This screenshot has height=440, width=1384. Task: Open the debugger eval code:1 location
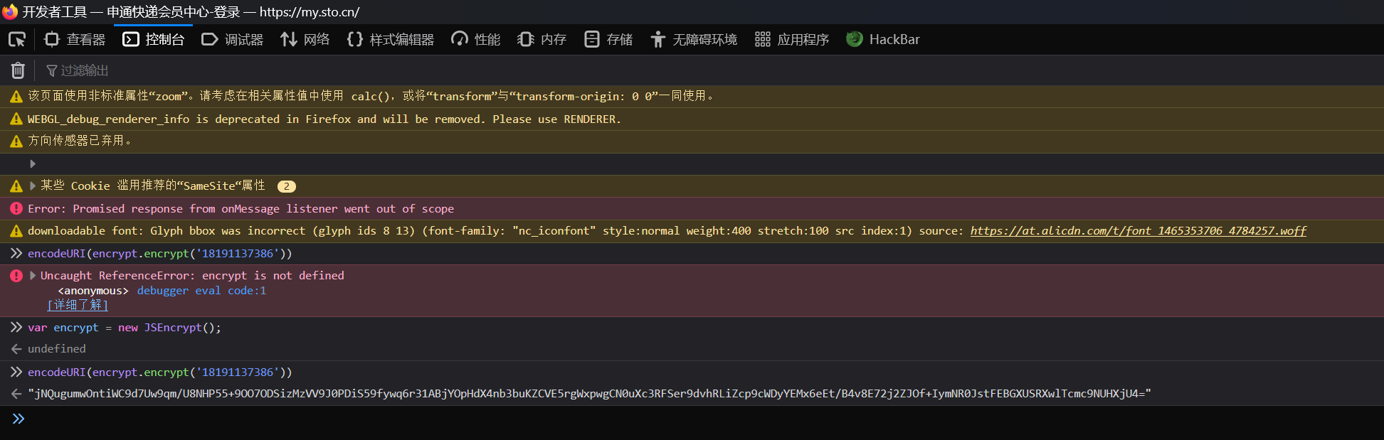point(201,291)
